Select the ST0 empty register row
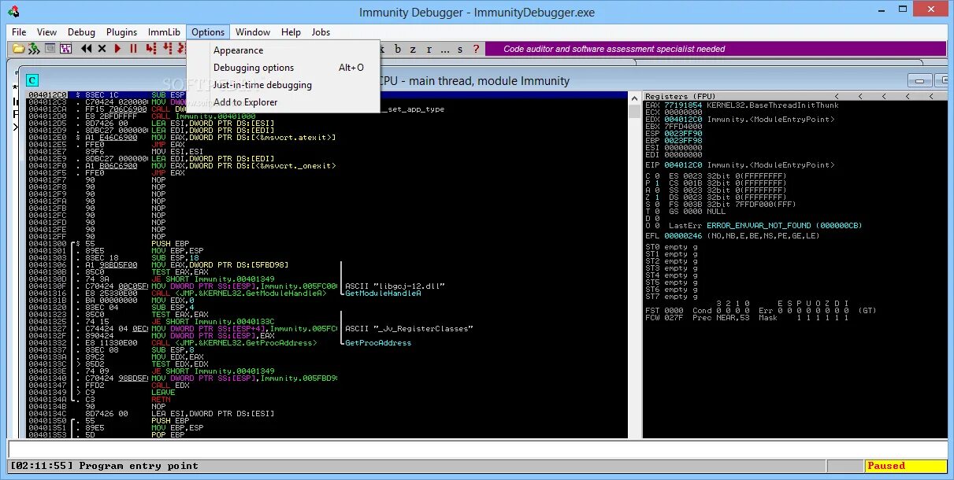Image resolution: width=954 pixels, height=480 pixels. click(672, 248)
